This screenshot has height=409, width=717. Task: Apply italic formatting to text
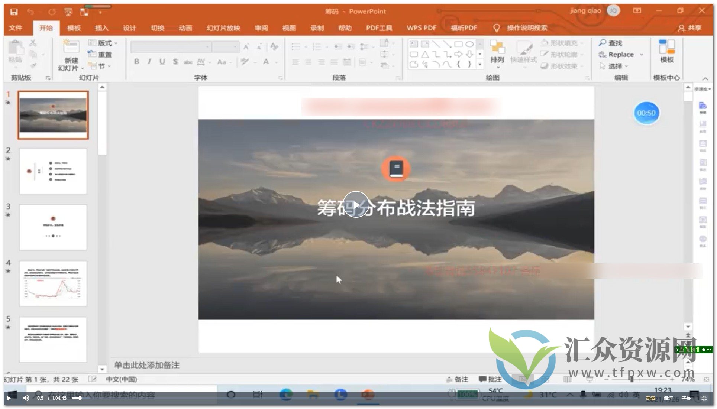coord(149,62)
